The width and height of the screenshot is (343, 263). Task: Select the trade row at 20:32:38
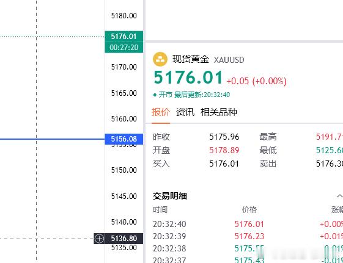pos(248,248)
